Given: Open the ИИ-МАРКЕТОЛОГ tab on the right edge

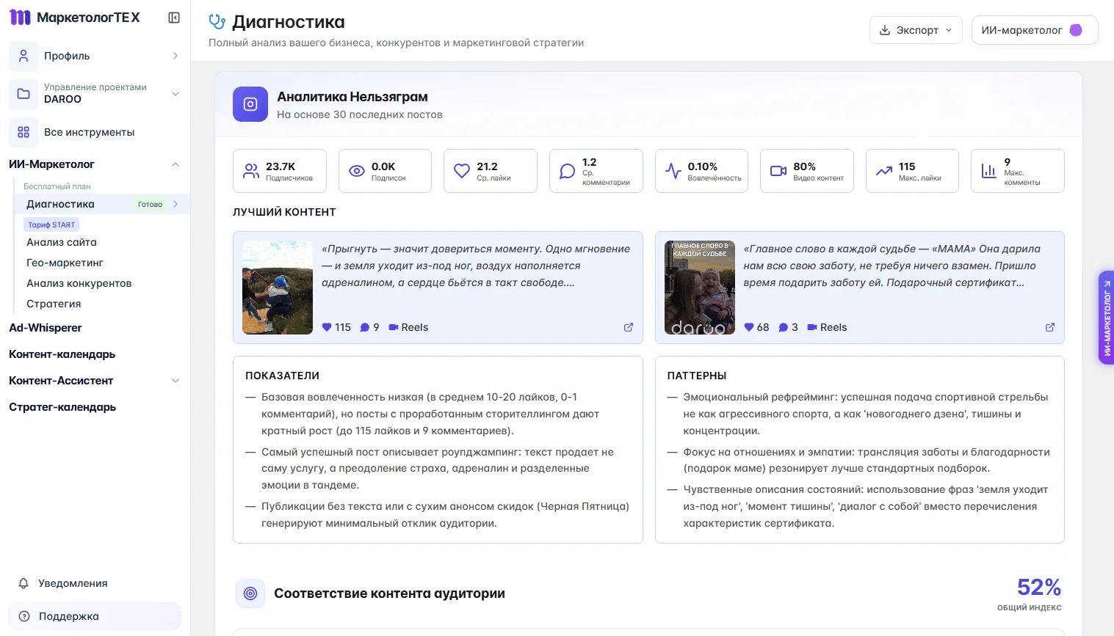Looking at the screenshot, I should tap(1105, 317).
